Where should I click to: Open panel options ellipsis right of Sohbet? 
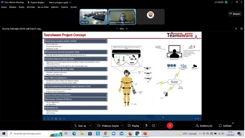pos(239,125)
